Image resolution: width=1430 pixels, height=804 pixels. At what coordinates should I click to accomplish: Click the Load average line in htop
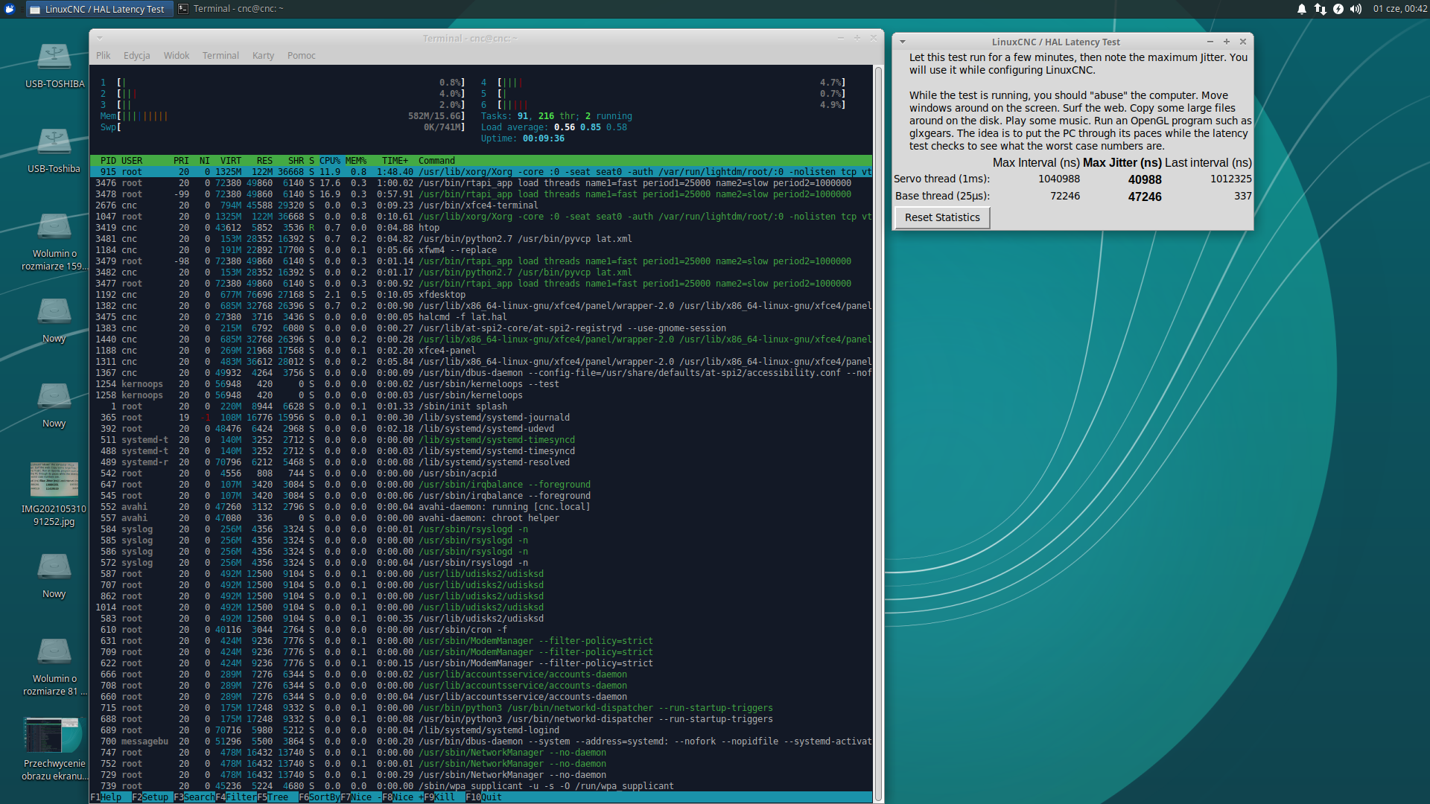pyautogui.click(x=554, y=127)
